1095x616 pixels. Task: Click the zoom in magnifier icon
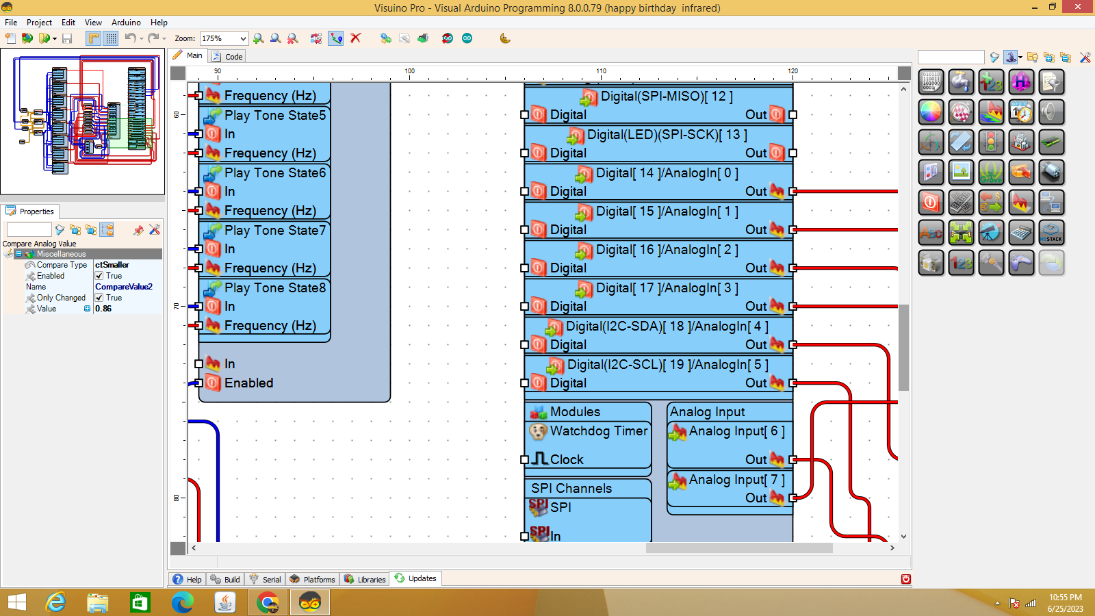[x=259, y=38]
